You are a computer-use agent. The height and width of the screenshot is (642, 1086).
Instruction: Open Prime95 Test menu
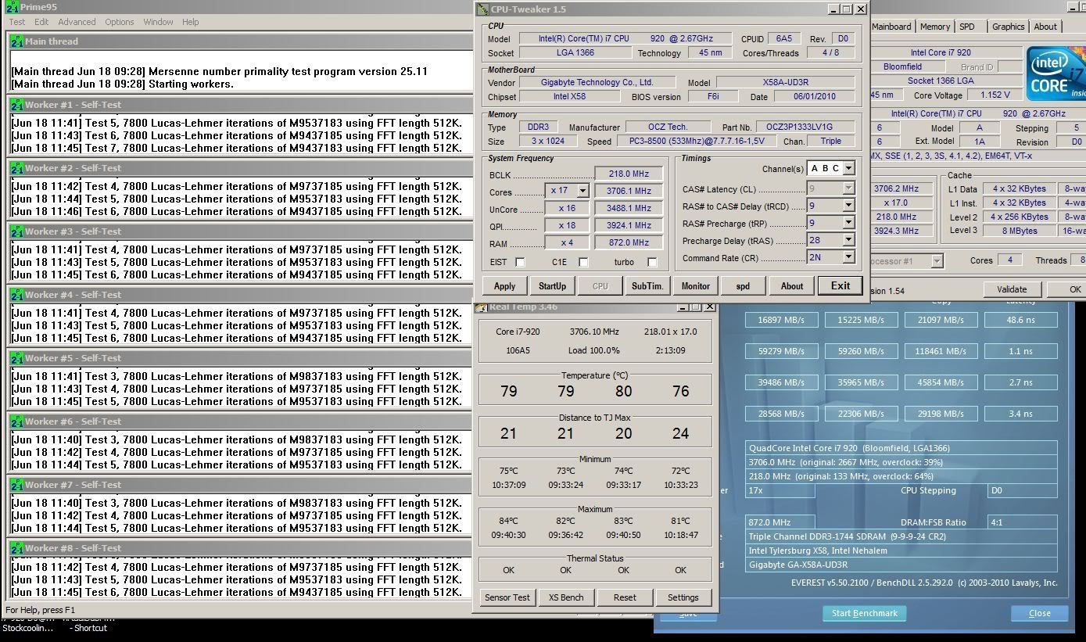[17, 22]
